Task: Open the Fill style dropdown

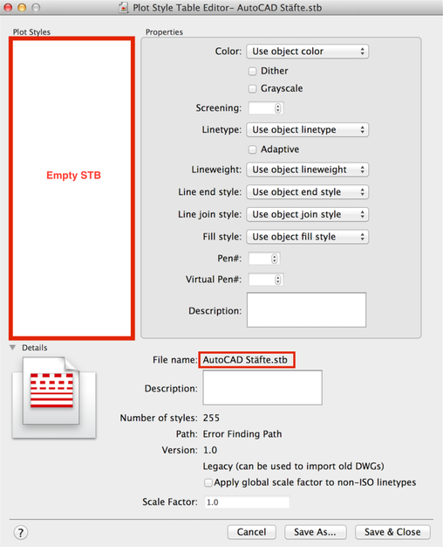Action: (x=307, y=237)
